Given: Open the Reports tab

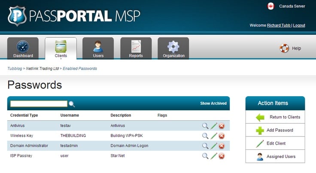Looking at the screenshot, I should pyautogui.click(x=136, y=49).
